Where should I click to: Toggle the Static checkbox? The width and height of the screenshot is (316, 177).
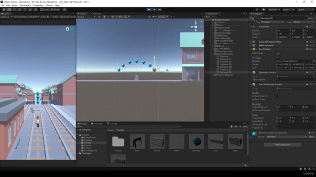point(306,18)
